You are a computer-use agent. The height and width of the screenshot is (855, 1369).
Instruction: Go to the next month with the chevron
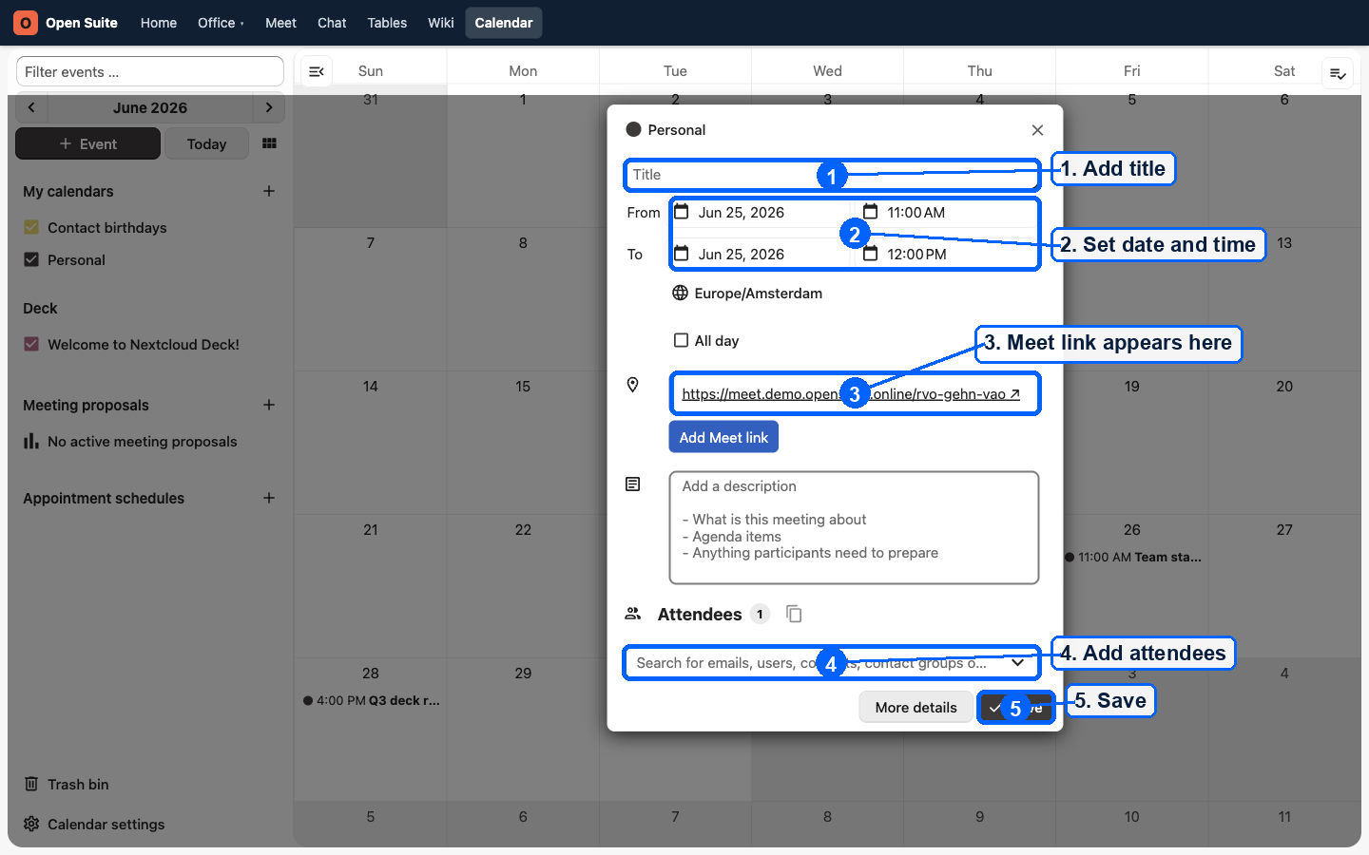269,107
